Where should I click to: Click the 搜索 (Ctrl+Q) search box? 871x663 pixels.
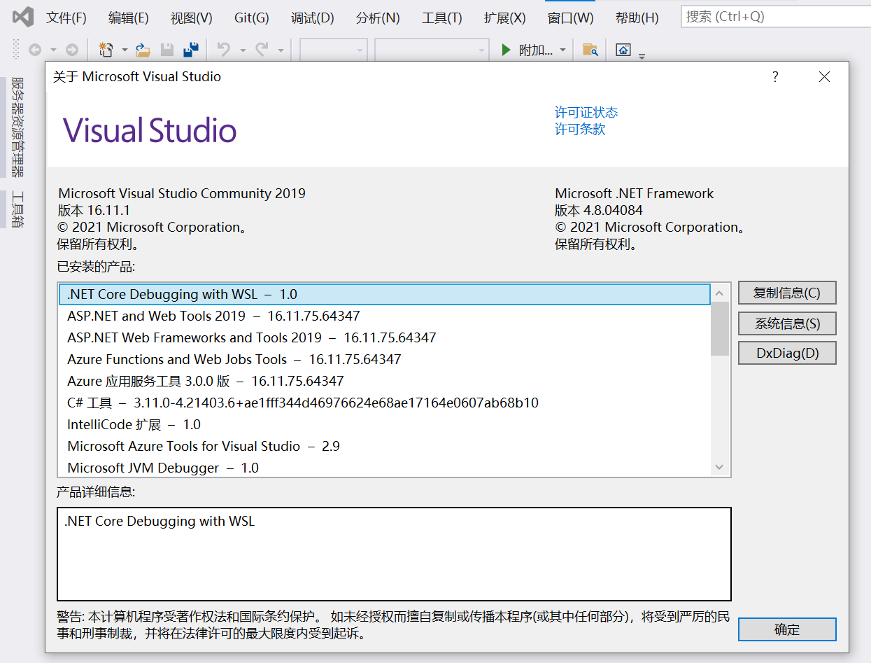(776, 17)
